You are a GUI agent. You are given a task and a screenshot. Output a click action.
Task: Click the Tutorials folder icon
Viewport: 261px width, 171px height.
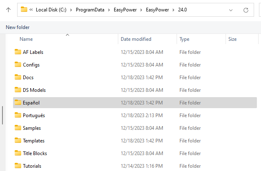(18, 166)
